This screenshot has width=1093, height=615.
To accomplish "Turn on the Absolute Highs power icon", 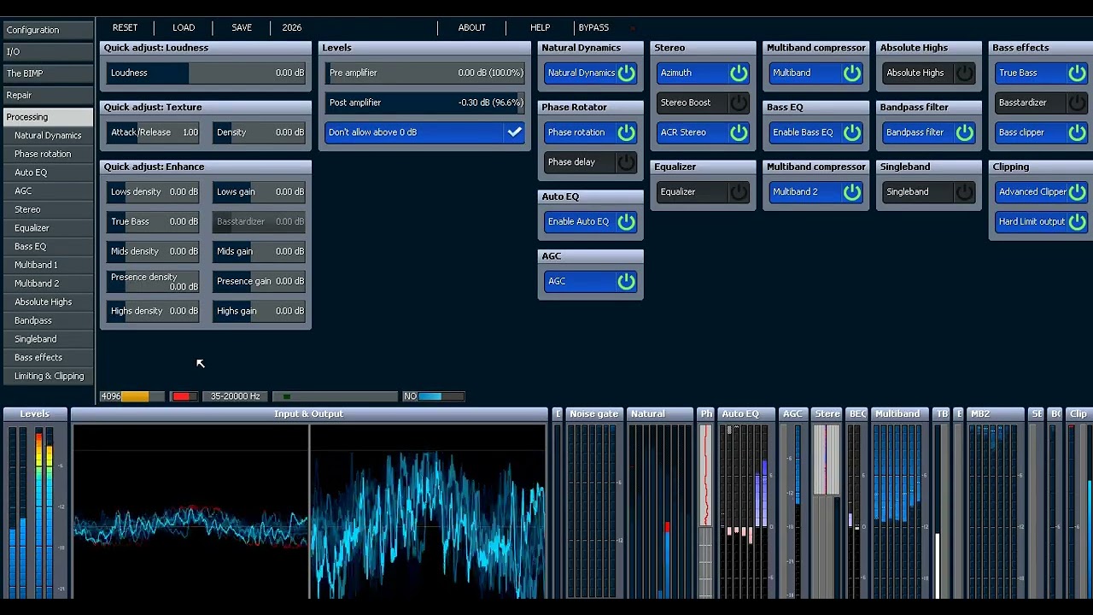I will [x=964, y=73].
